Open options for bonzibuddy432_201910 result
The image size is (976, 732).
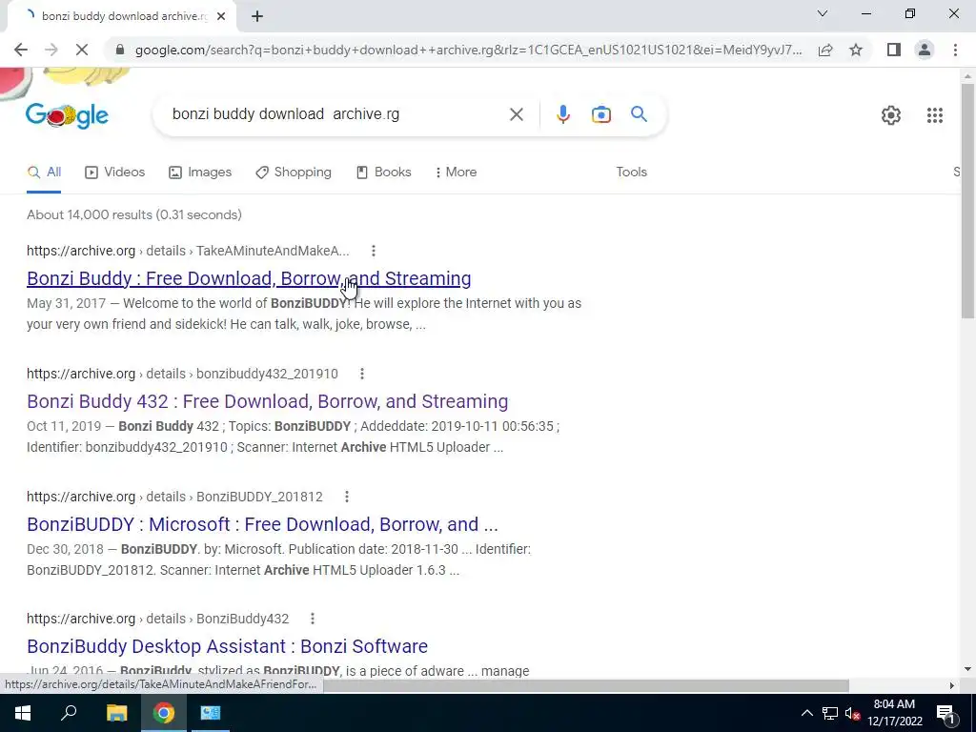click(361, 374)
